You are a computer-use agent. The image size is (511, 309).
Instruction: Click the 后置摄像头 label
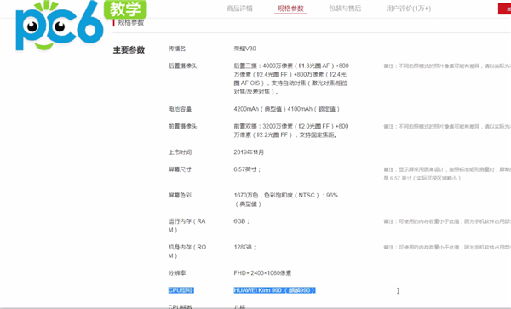pos(183,66)
